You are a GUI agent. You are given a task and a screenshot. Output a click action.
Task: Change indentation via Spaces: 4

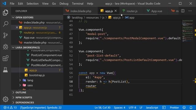point(119,108)
